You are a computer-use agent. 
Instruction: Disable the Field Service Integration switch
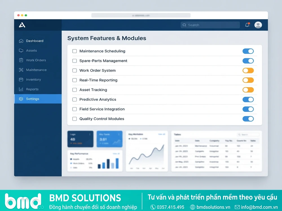(248, 109)
